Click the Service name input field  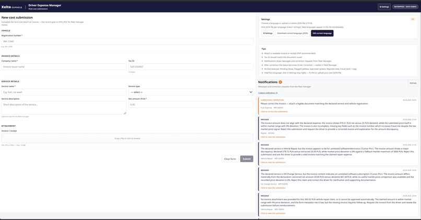click(x=64, y=92)
